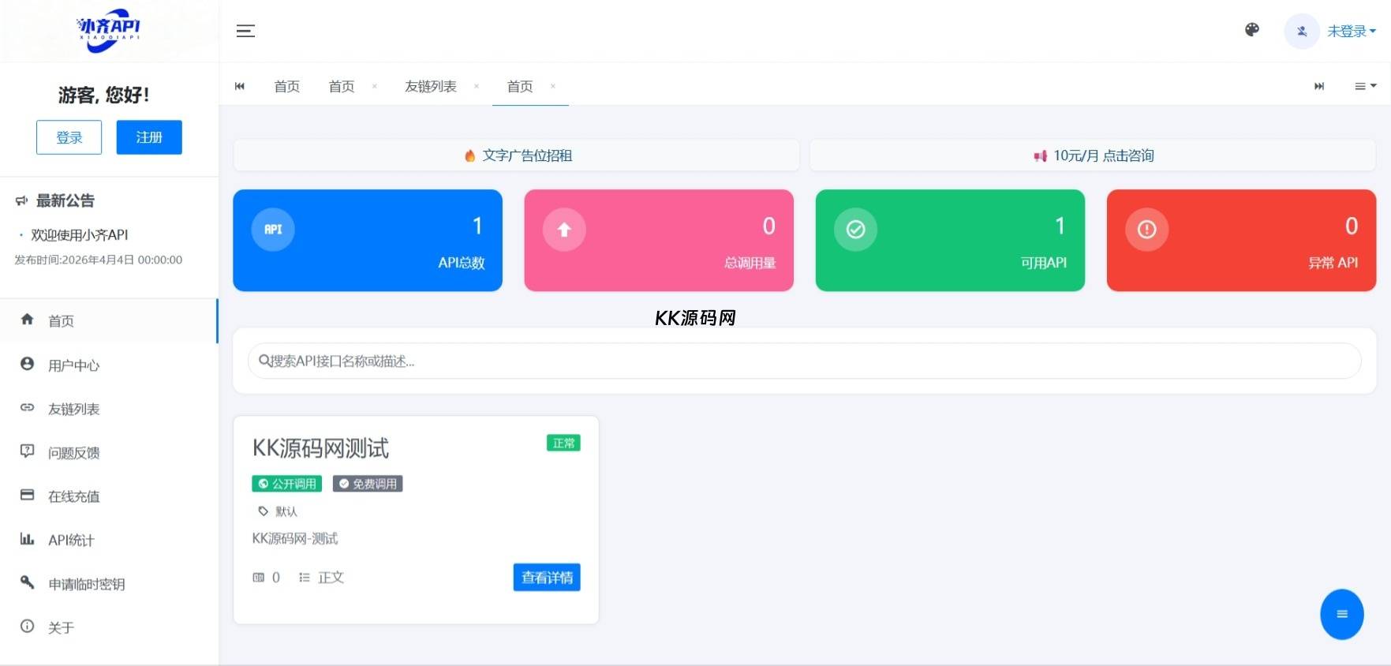This screenshot has width=1391, height=666.
Task: Click the 在线充值 card icon
Action: (27, 495)
